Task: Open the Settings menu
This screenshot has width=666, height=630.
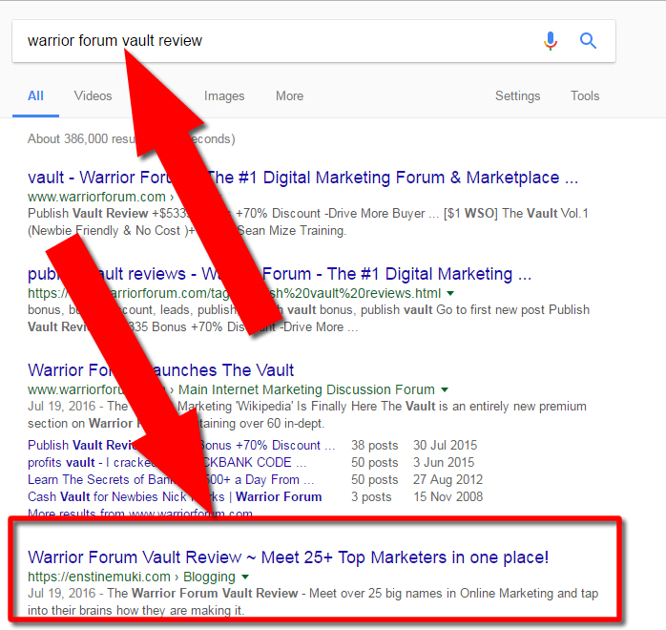Action: click(518, 96)
